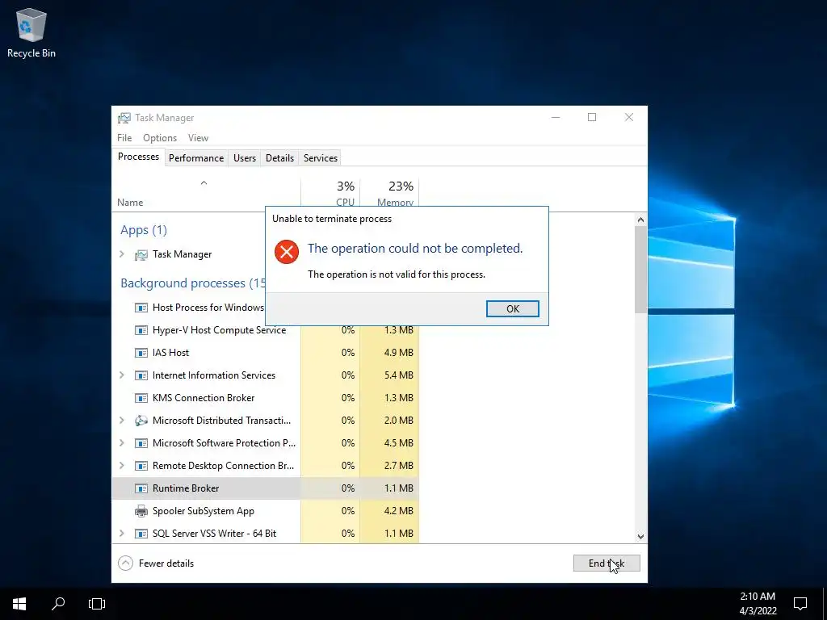Select the Processes tab
Screen dimensions: 827x620
tap(138, 157)
